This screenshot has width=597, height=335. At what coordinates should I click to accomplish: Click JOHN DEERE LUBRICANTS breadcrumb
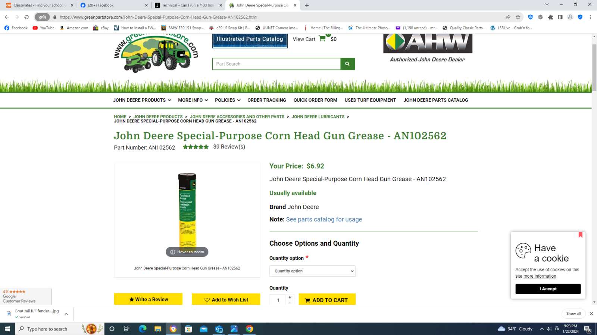[x=318, y=117]
